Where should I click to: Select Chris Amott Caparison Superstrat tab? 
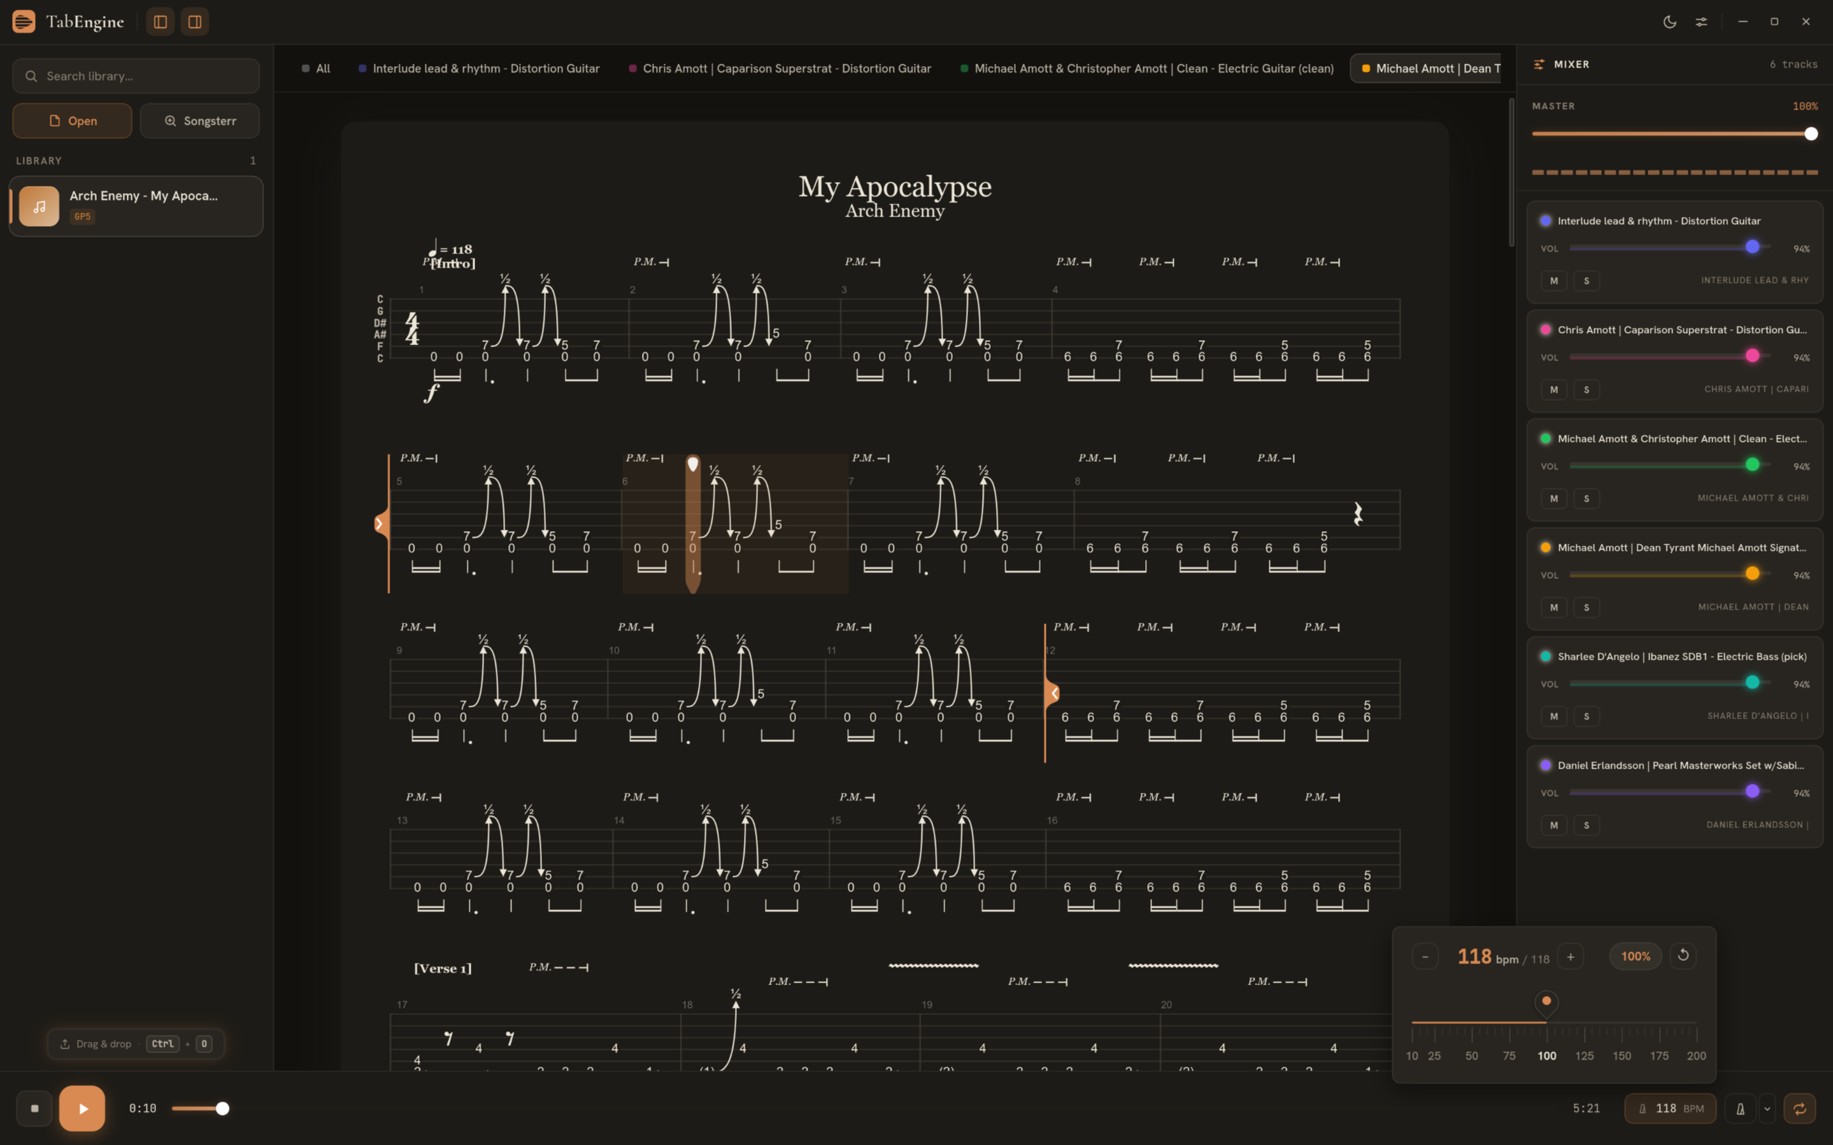[x=780, y=68]
